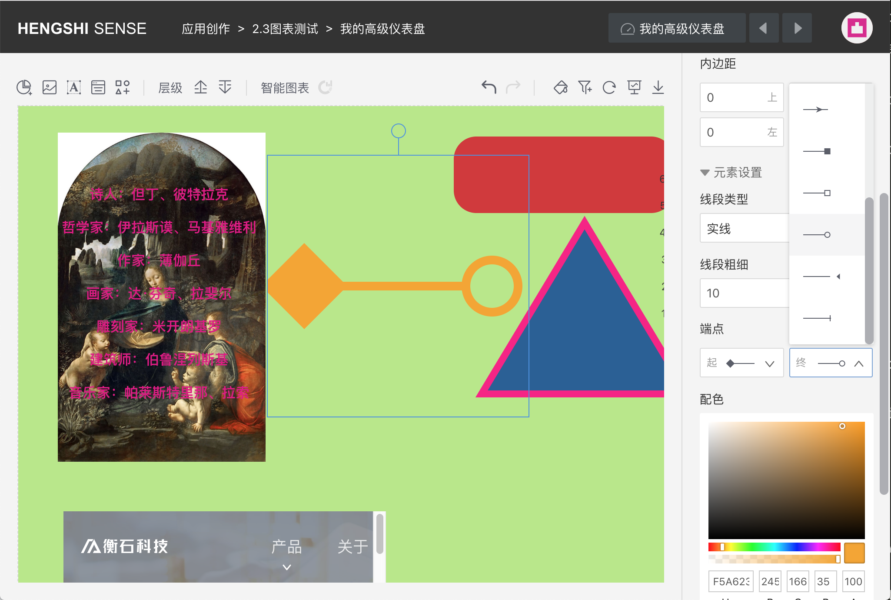
Task: Click the endpoint style list scrollbar
Action: [x=869, y=270]
